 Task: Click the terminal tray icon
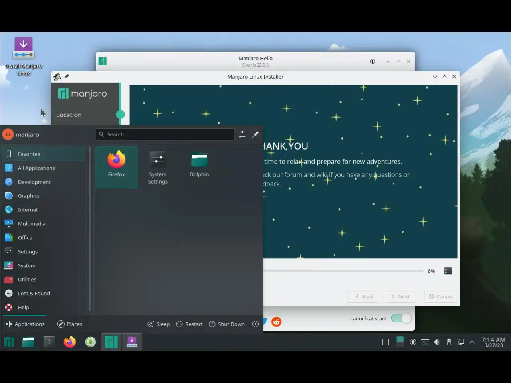pyautogui.click(x=425, y=342)
